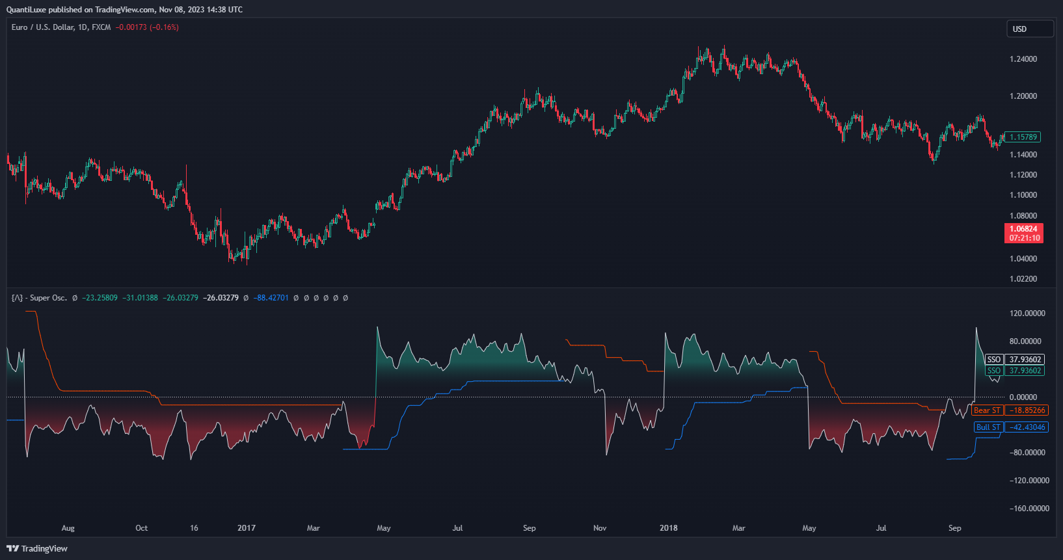This screenshot has height=560, width=1063.
Task: Click the 0.00000 oscillator axis tick
Action: pyautogui.click(x=1023, y=397)
